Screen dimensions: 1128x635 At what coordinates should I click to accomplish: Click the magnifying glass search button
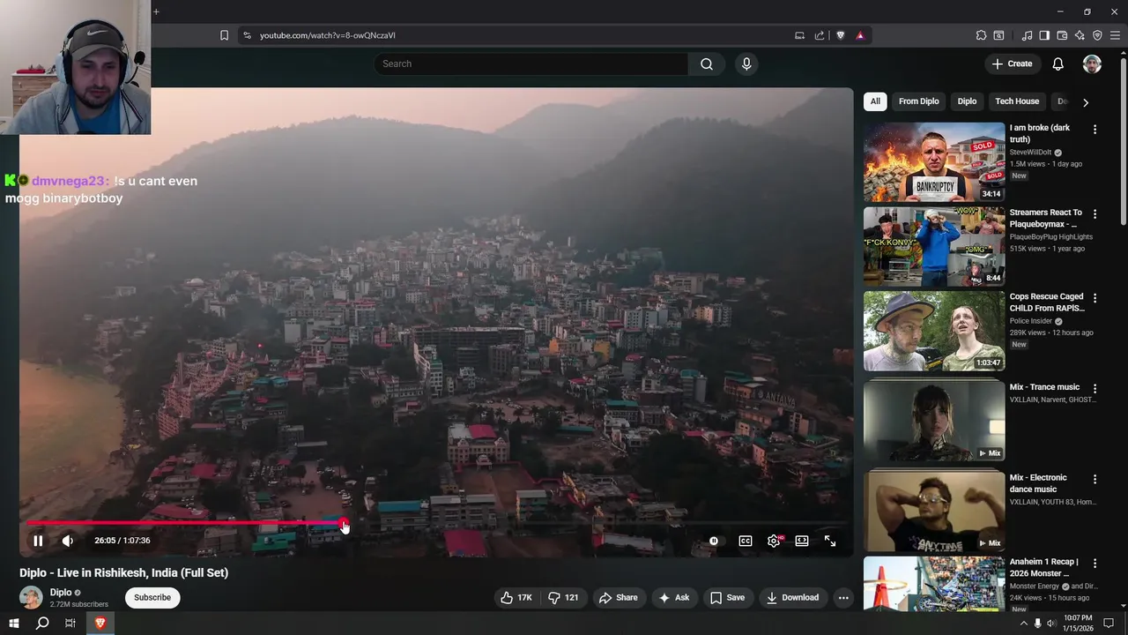coord(707,63)
